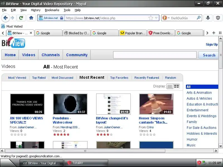
Task: Go back with the browser back arrow
Action: click(6, 18)
